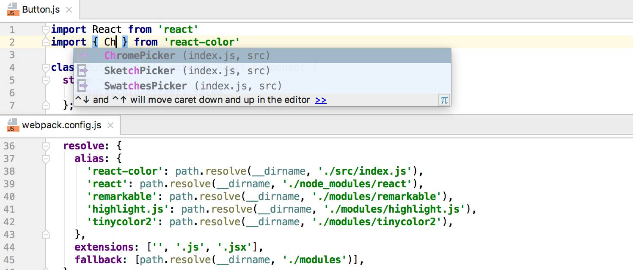The width and height of the screenshot is (633, 270).
Task: Collapse the import block at line 1
Action: click(x=46, y=30)
